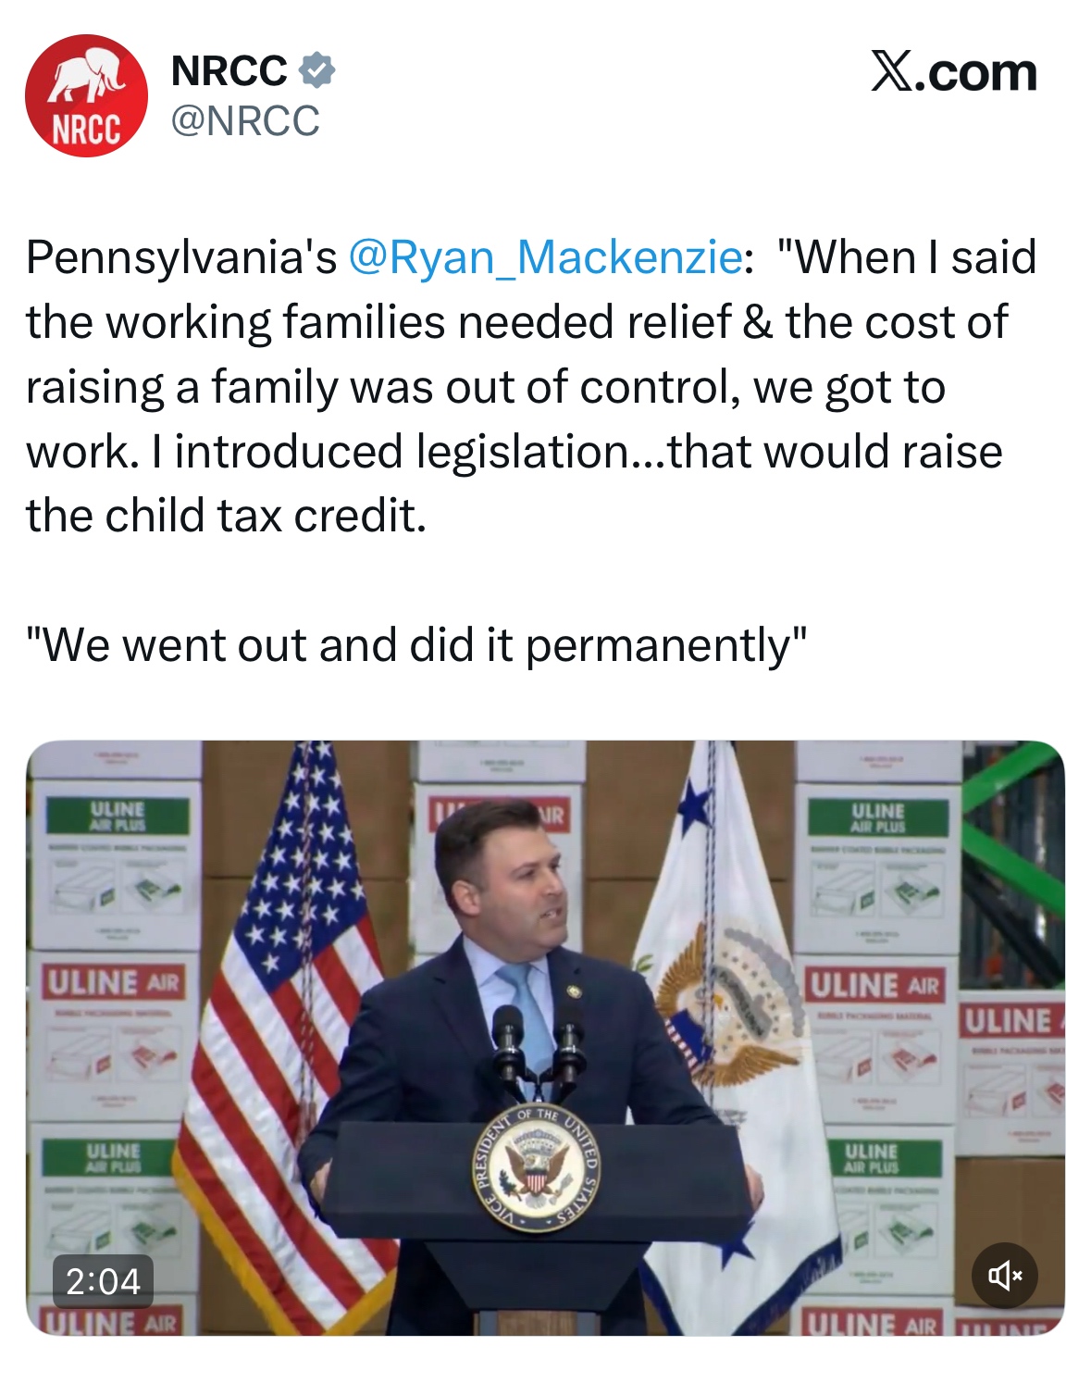Open the @Ryan_Mackenzie mention link
Screen dimensions: 1091x1396
pyautogui.click(x=545, y=257)
